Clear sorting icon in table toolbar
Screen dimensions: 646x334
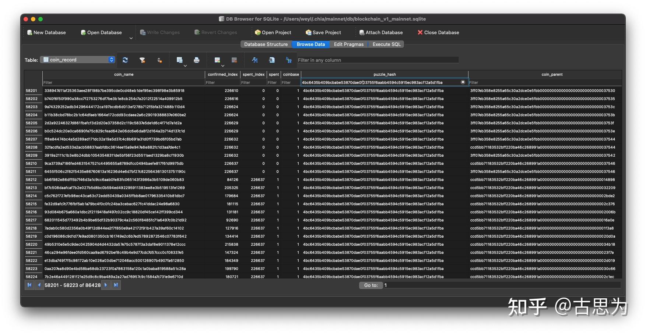(x=159, y=60)
